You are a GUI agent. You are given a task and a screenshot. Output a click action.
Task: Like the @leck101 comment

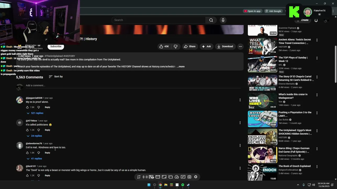pos(27,176)
